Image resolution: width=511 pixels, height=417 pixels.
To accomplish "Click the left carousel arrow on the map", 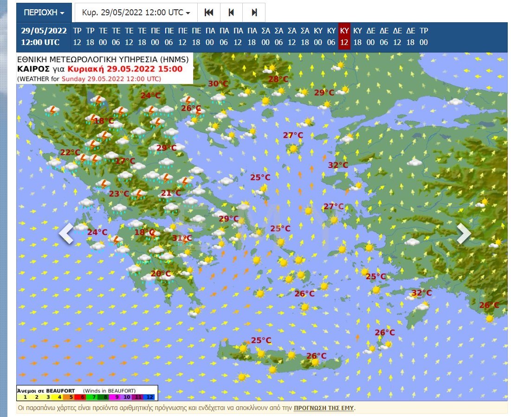I will pos(66,234).
